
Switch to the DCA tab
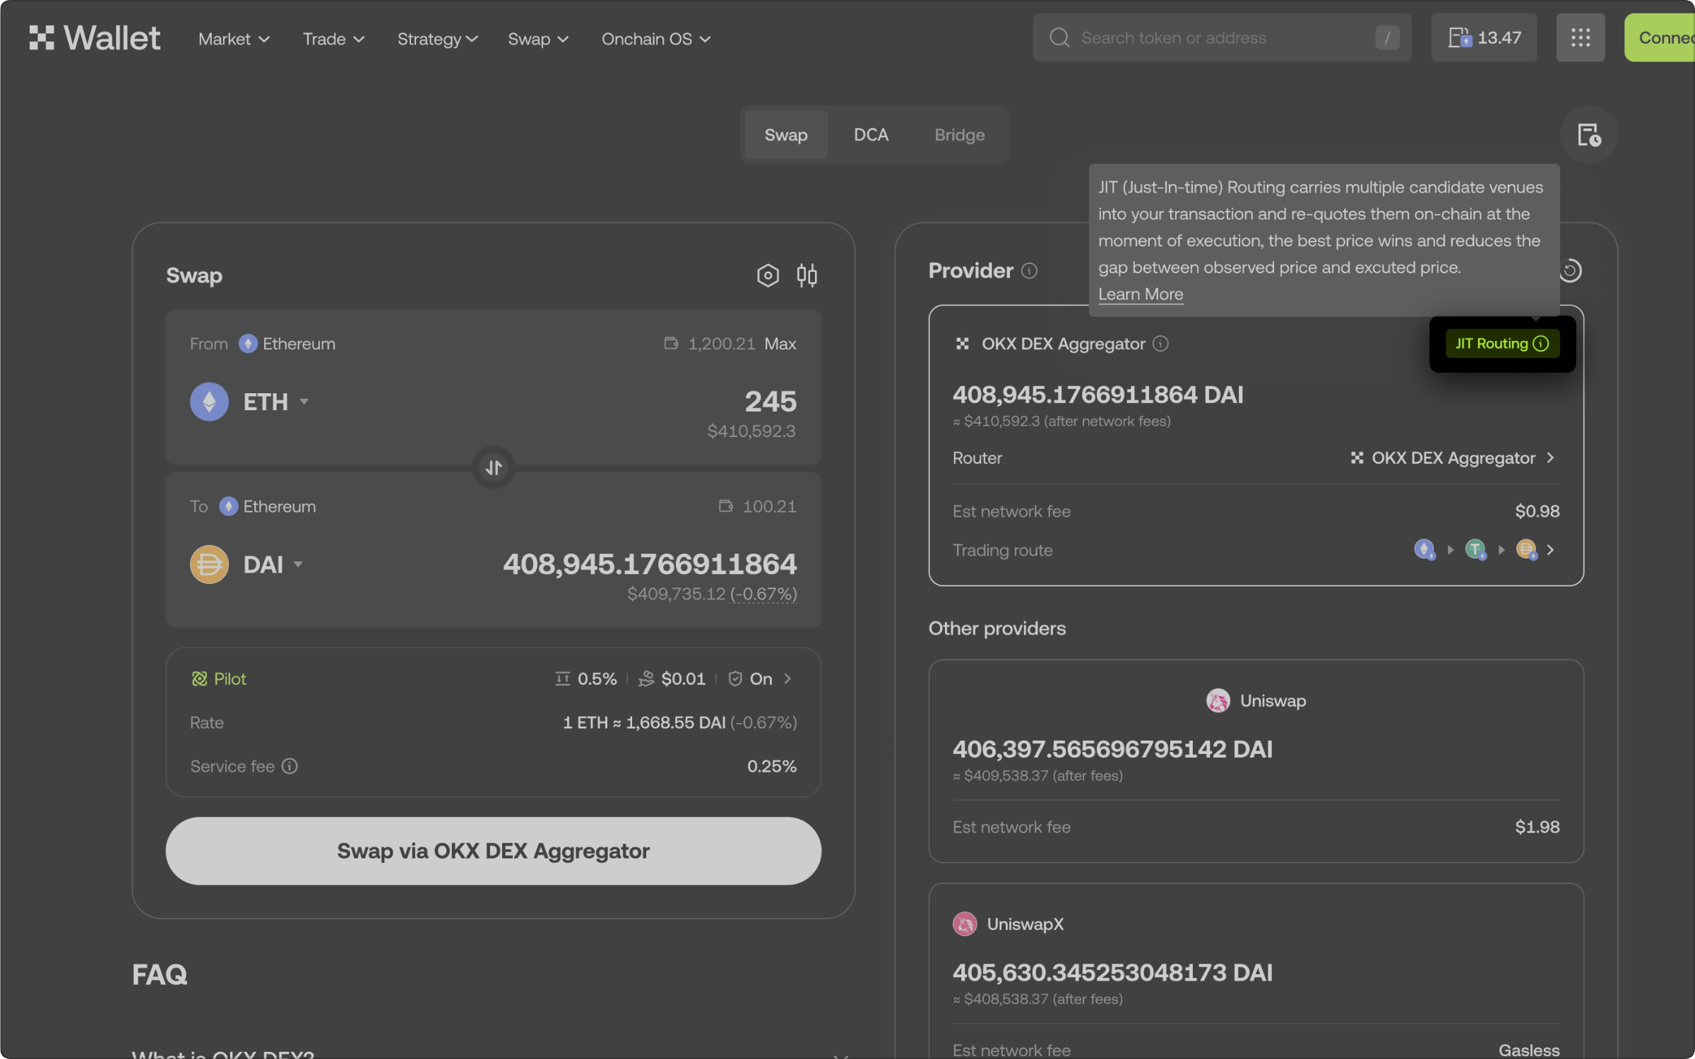pos(871,135)
